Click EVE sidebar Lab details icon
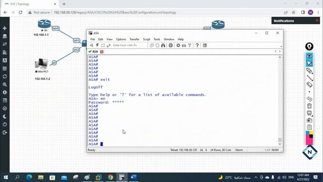The height and width of the screenshot is (182, 323). pos(5,101)
